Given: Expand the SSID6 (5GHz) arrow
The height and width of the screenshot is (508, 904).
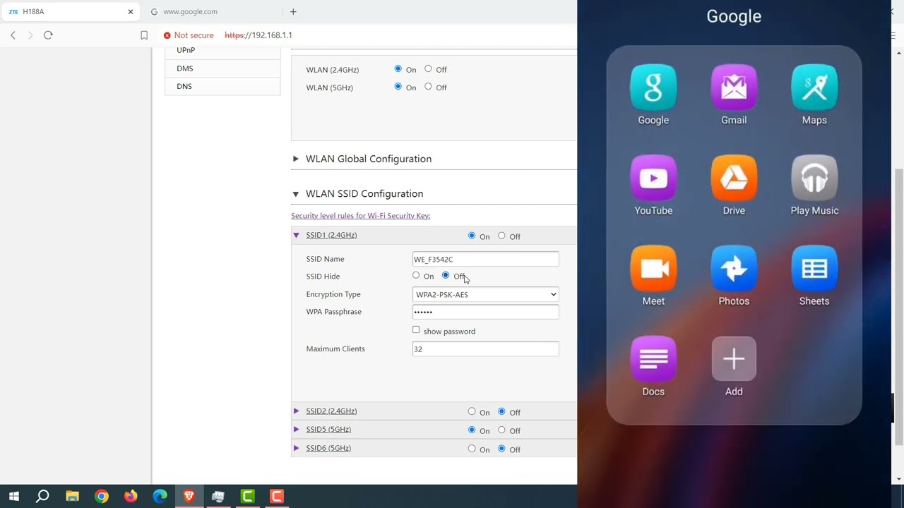Looking at the screenshot, I should (296, 448).
